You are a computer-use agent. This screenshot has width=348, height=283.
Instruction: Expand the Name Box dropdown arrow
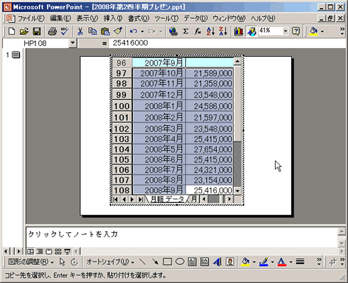coord(73,43)
